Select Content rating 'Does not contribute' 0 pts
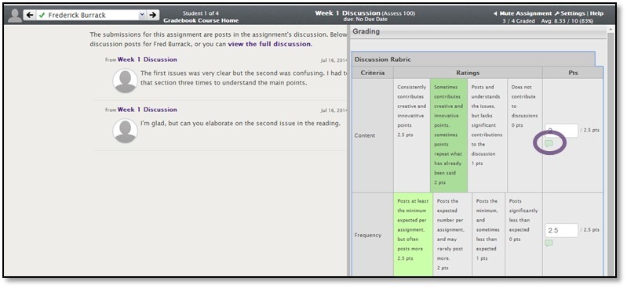627x288 pixels. pyautogui.click(x=525, y=135)
